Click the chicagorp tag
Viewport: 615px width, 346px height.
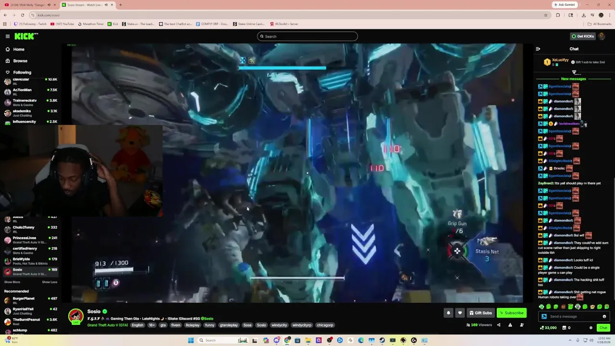coord(325,325)
